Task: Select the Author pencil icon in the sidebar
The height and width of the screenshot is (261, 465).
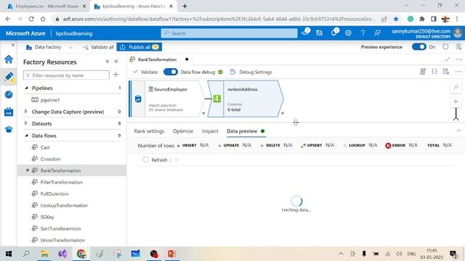Action: tap(9, 77)
